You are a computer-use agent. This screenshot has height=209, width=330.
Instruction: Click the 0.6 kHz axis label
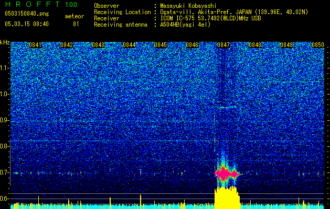(x=4, y=199)
